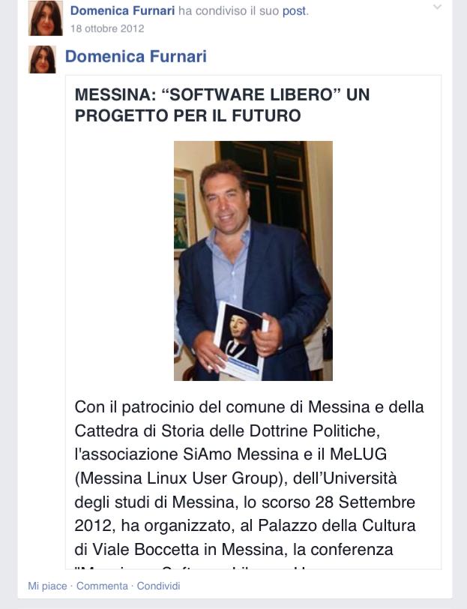Click the text line 'Messina Linux User Group'

pyautogui.click(x=235, y=478)
